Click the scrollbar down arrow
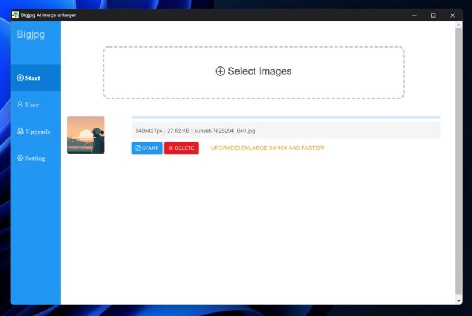 [458, 300]
